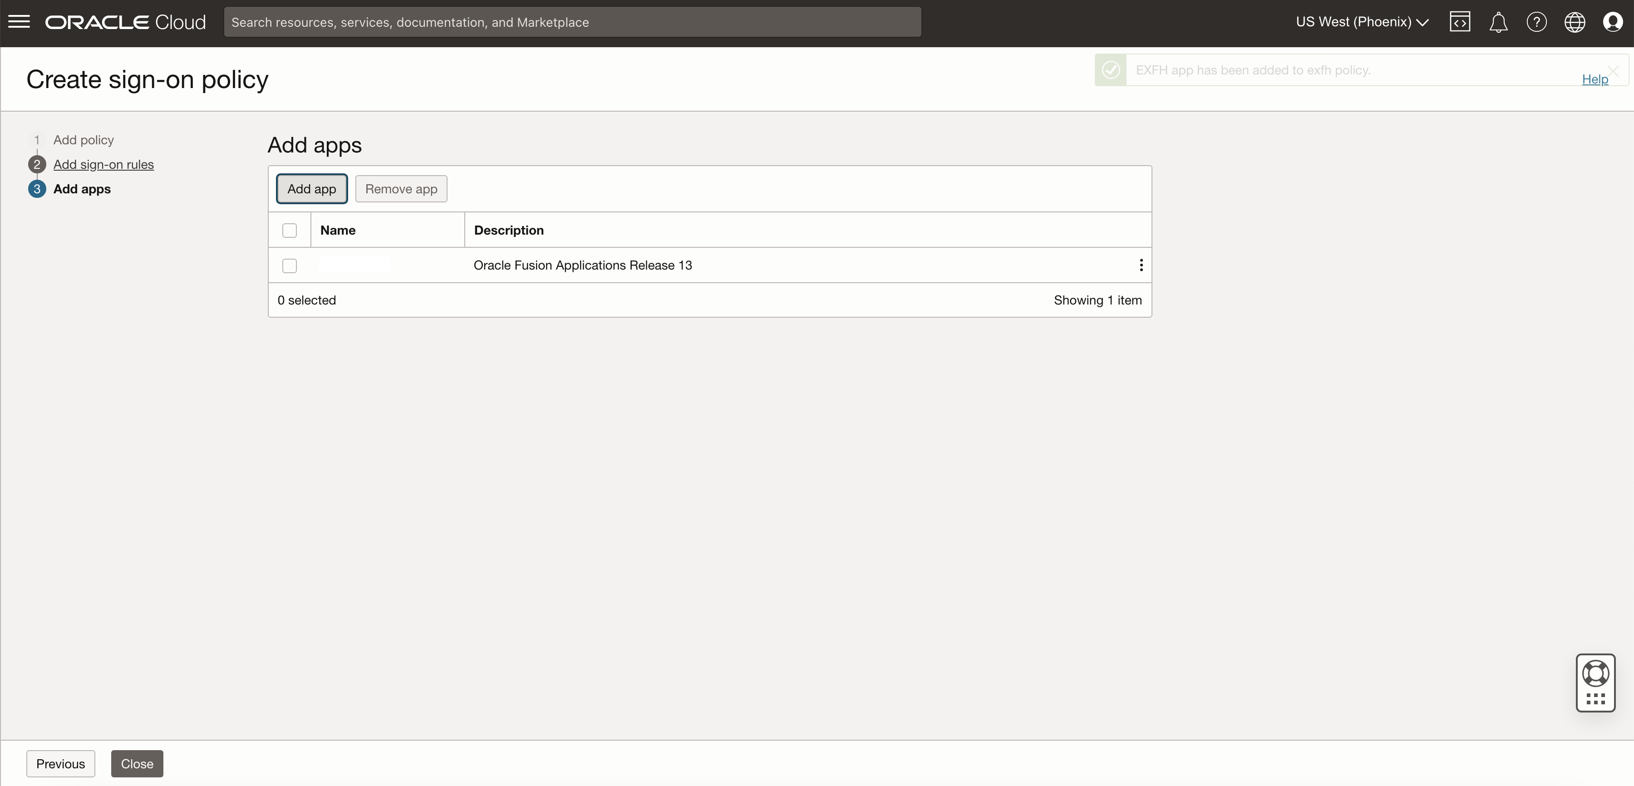Go to the Add sign-on rules step
Viewport: 1634px width, 786px height.
(x=103, y=164)
